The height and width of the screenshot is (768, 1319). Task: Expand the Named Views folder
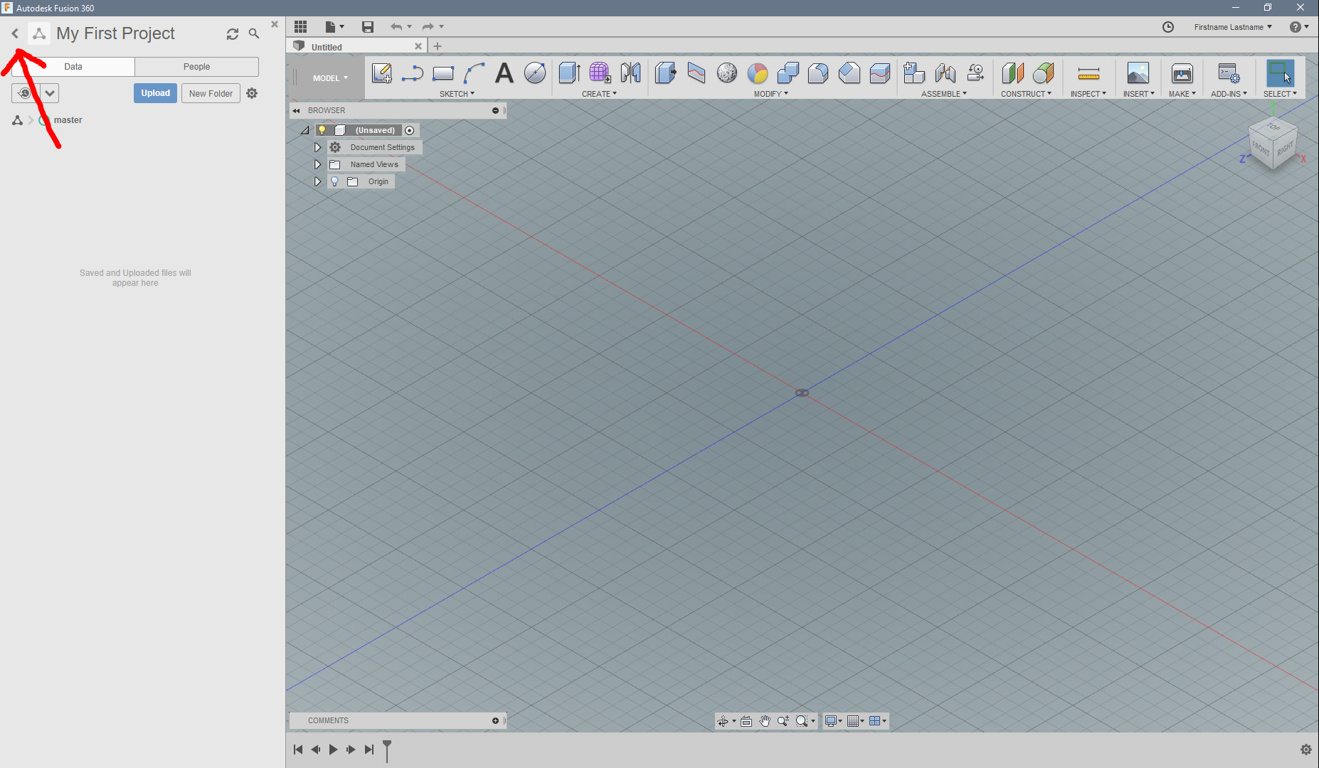pos(317,164)
